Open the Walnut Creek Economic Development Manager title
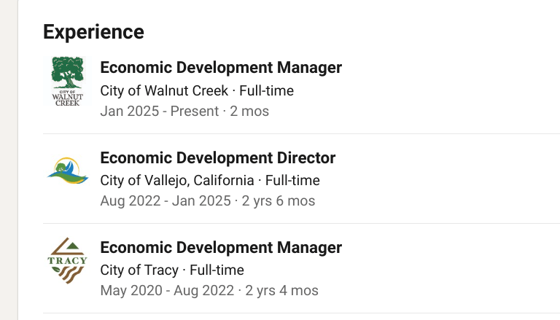The height and width of the screenshot is (320, 560). [221, 68]
